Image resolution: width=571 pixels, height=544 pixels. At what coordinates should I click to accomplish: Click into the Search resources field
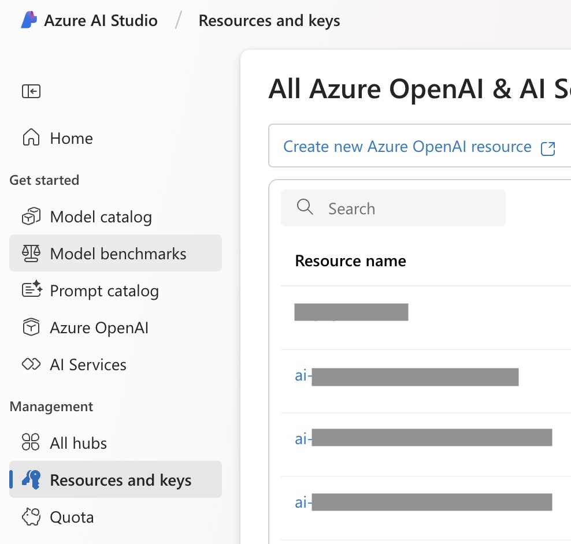click(405, 208)
